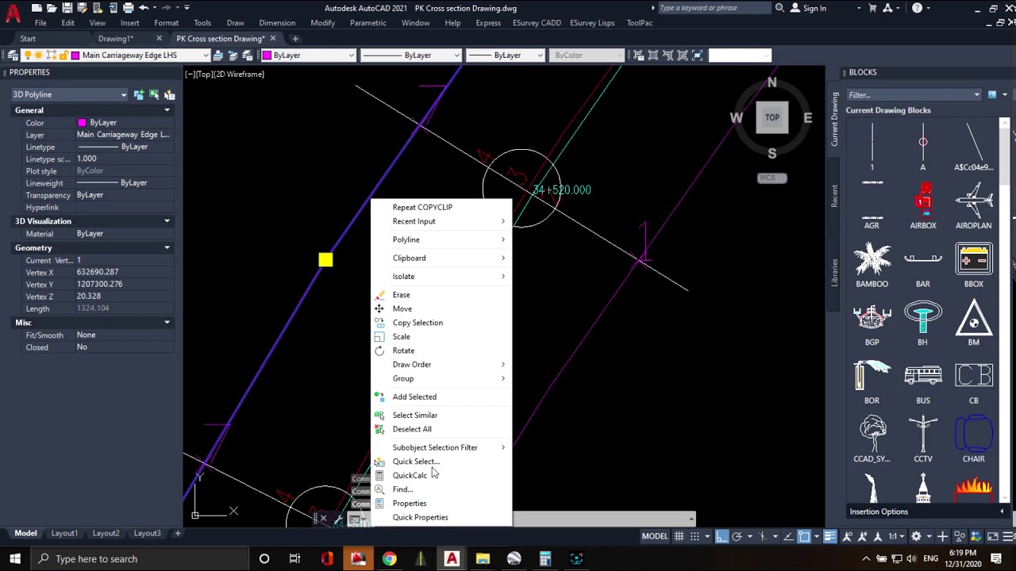
Task: Collapse the General properties section
Action: pos(167,110)
